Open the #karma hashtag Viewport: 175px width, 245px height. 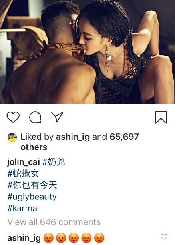coord(22,209)
